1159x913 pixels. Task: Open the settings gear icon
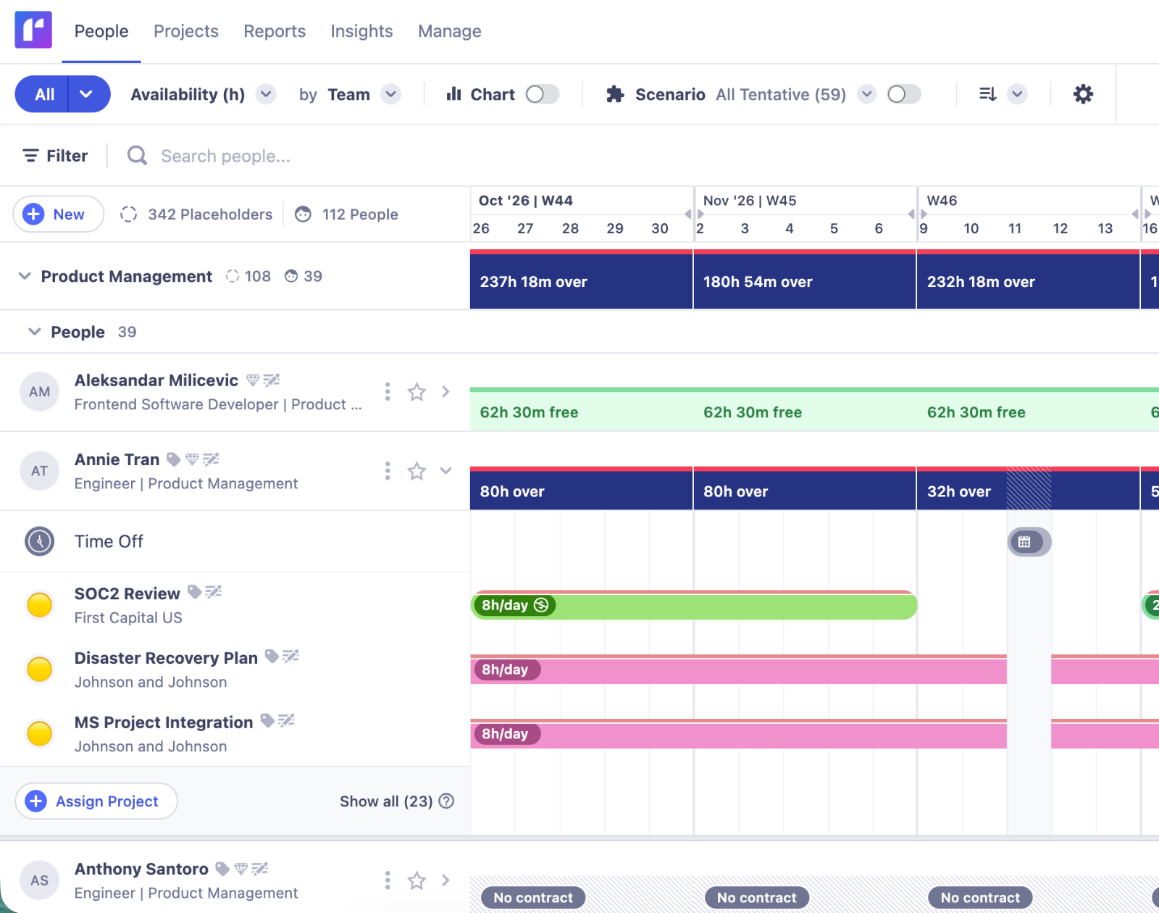click(x=1083, y=94)
